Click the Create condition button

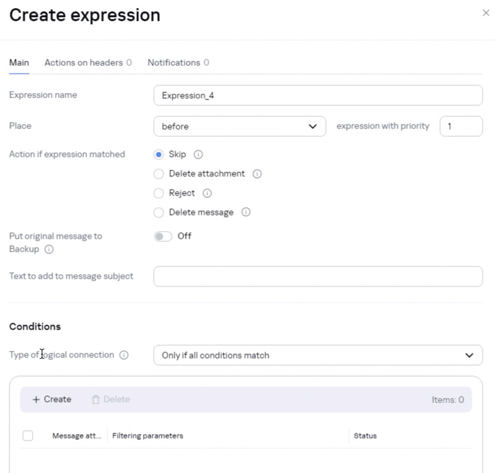point(52,400)
